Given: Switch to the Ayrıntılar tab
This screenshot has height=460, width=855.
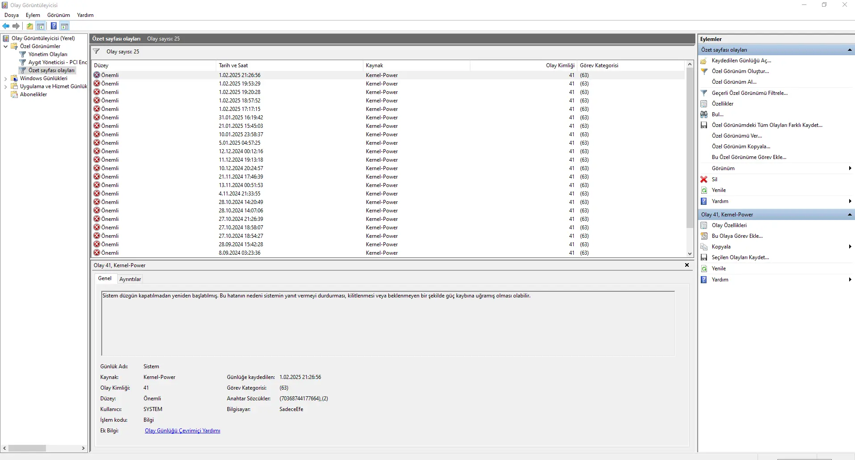Looking at the screenshot, I should click(x=130, y=279).
